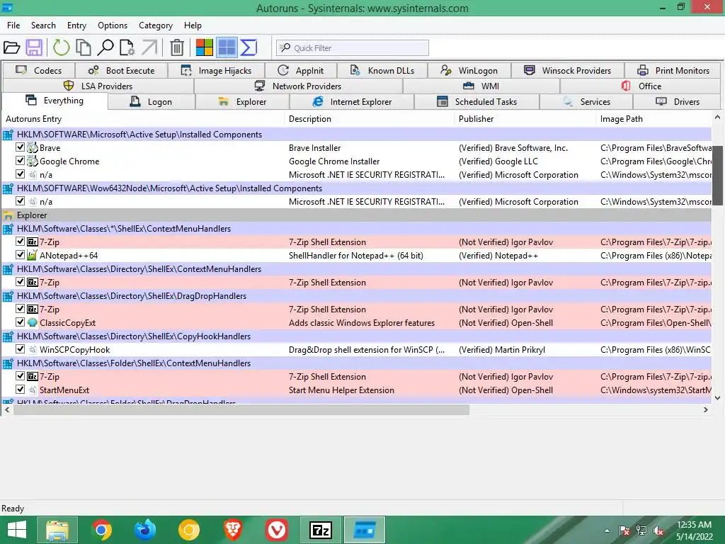Open the Image Hijacks tab

coord(217,71)
